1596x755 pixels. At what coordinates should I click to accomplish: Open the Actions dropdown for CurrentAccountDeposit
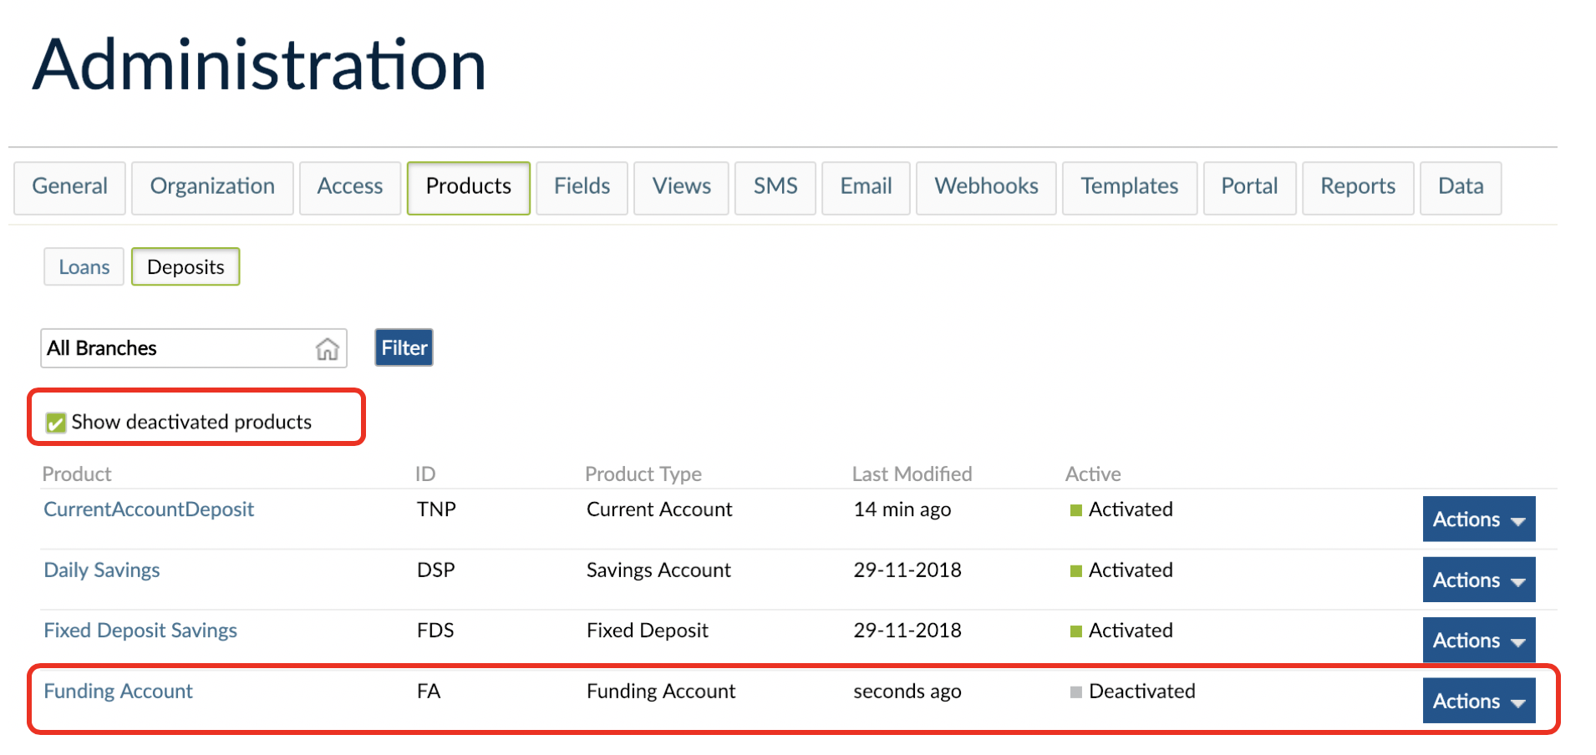point(1477,519)
